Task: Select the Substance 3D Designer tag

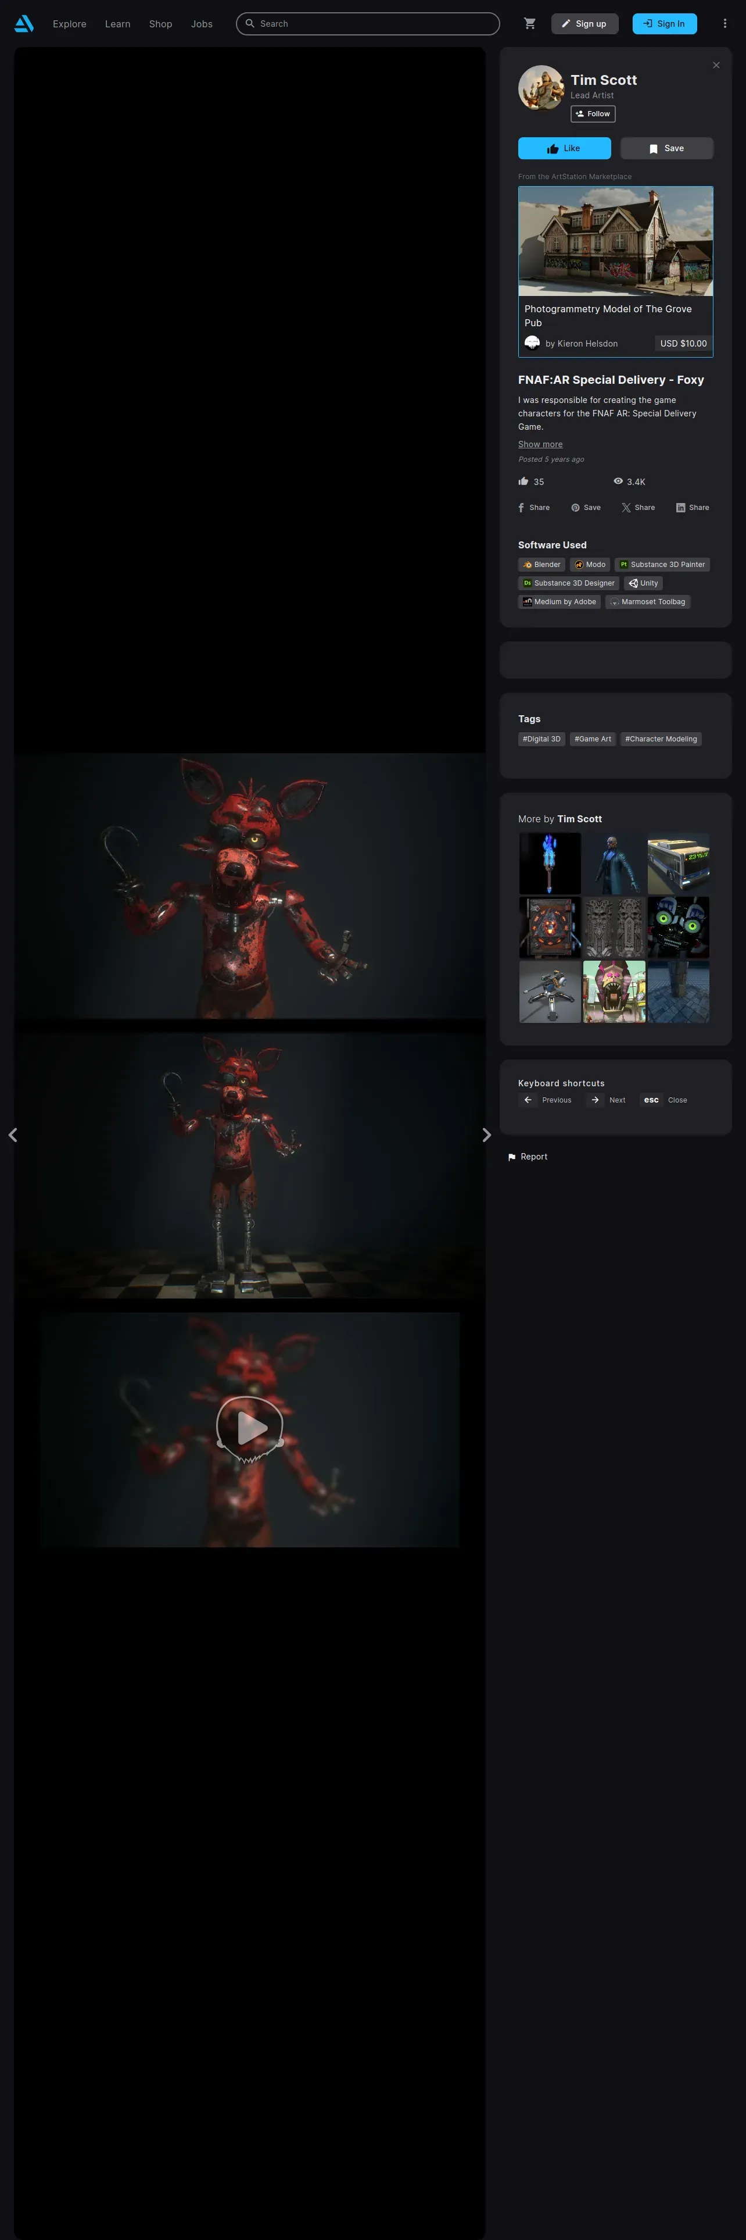Action: point(569,583)
